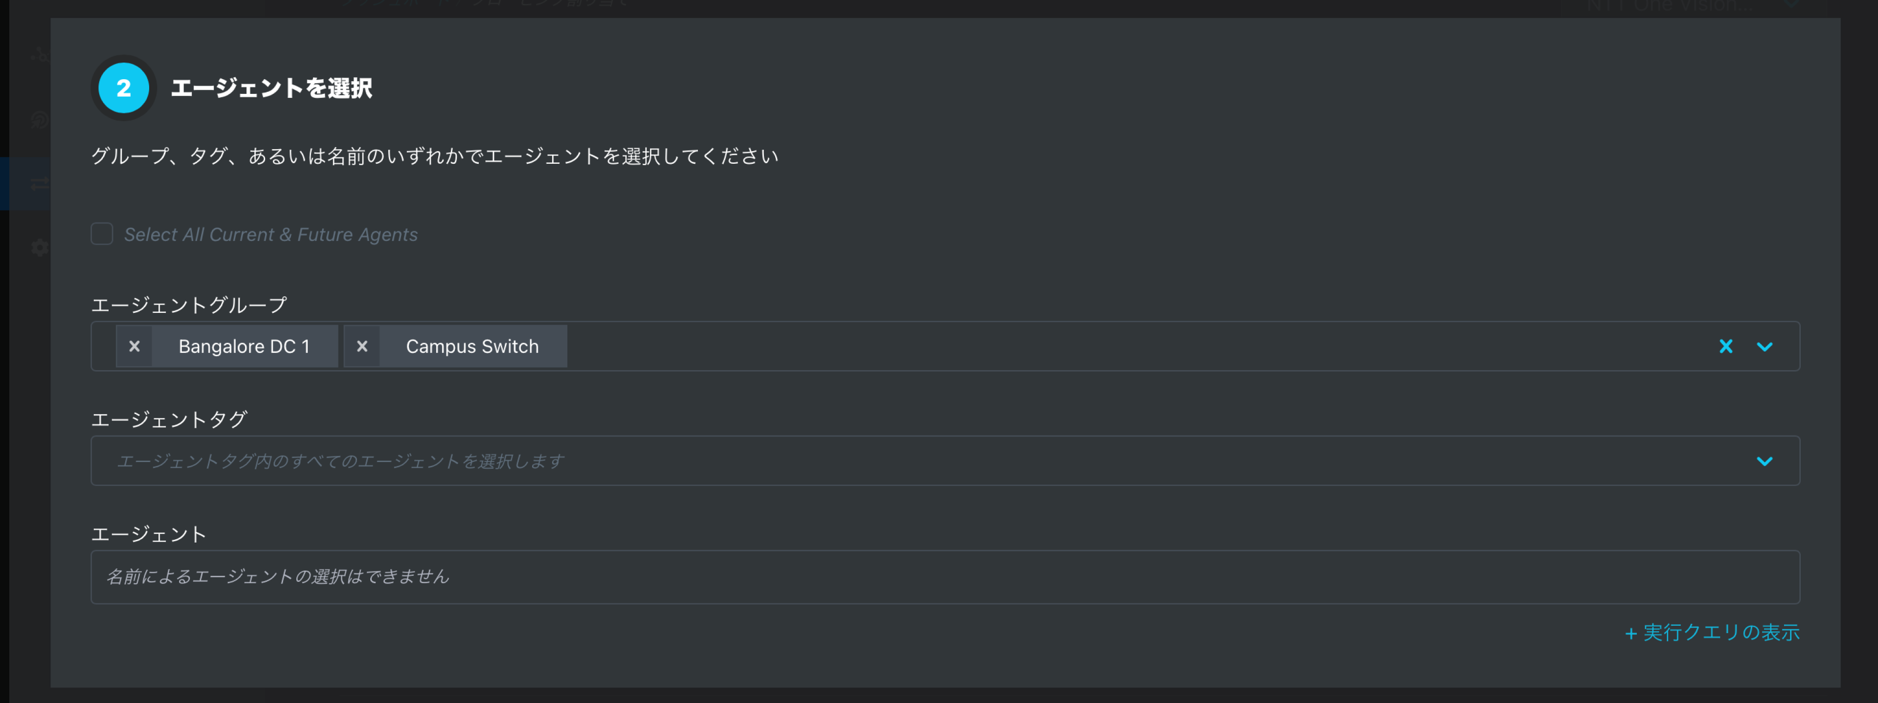Click the Bangalore DC 1 chip label
This screenshot has height=703, width=1878.
(244, 346)
